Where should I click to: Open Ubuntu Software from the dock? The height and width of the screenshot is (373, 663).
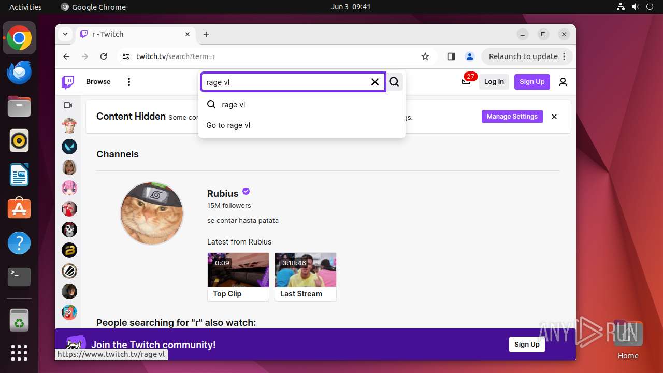[x=19, y=209]
